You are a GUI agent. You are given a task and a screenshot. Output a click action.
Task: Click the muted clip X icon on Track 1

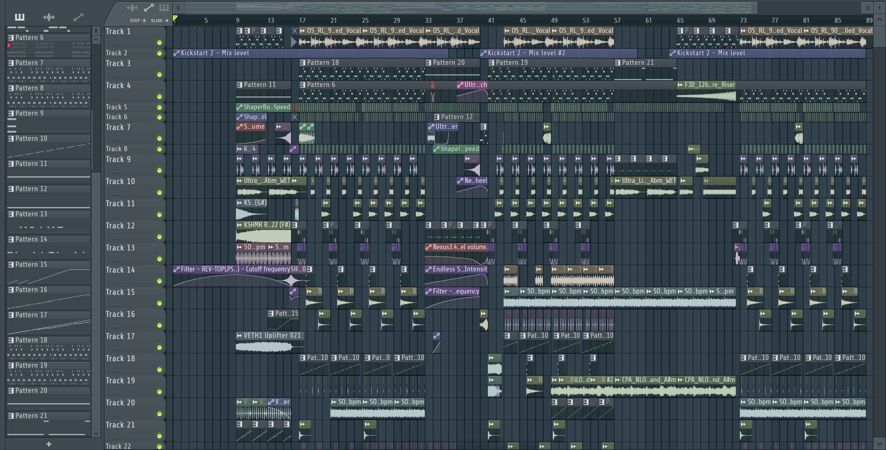tap(295, 31)
